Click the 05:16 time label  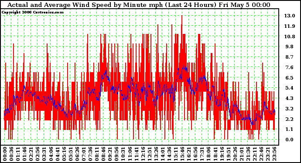tap(64, 154)
